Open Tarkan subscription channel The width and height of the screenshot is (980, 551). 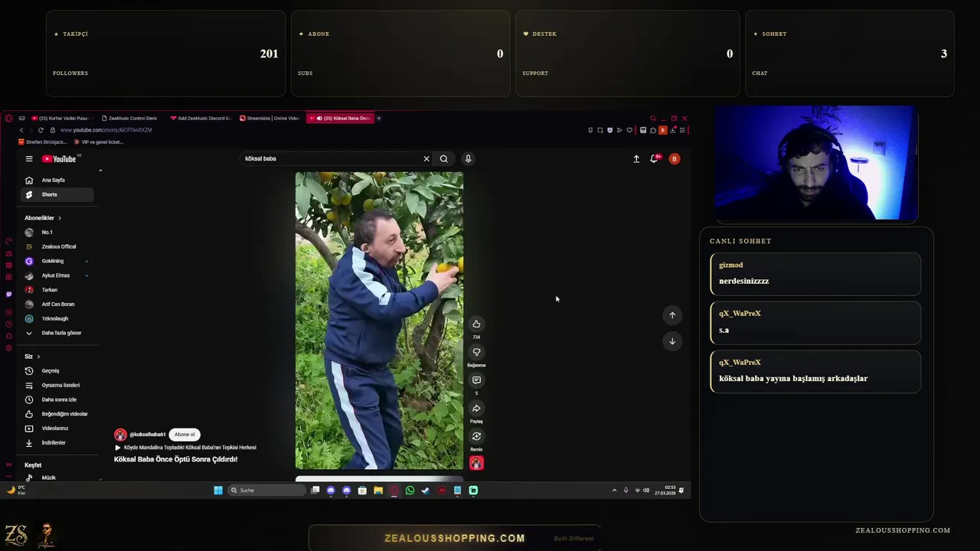(x=57, y=290)
